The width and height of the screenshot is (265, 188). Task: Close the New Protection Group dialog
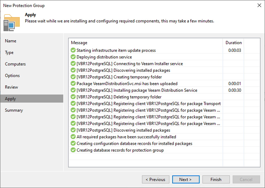pos(259,5)
